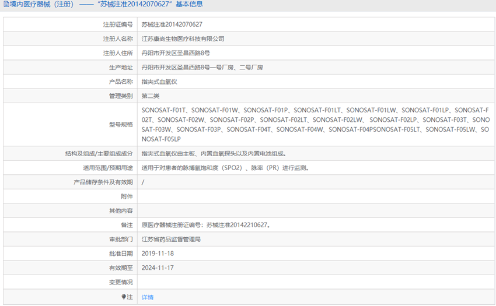The width and height of the screenshot is (496, 306).
Task: Click the 型号规格 row label
Action: pos(121,125)
